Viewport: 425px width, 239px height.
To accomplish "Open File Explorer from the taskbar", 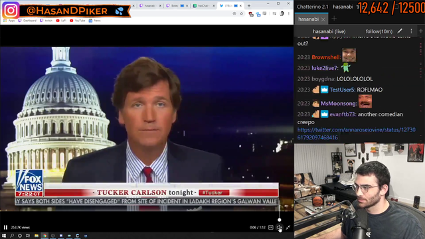I will 37,236.
